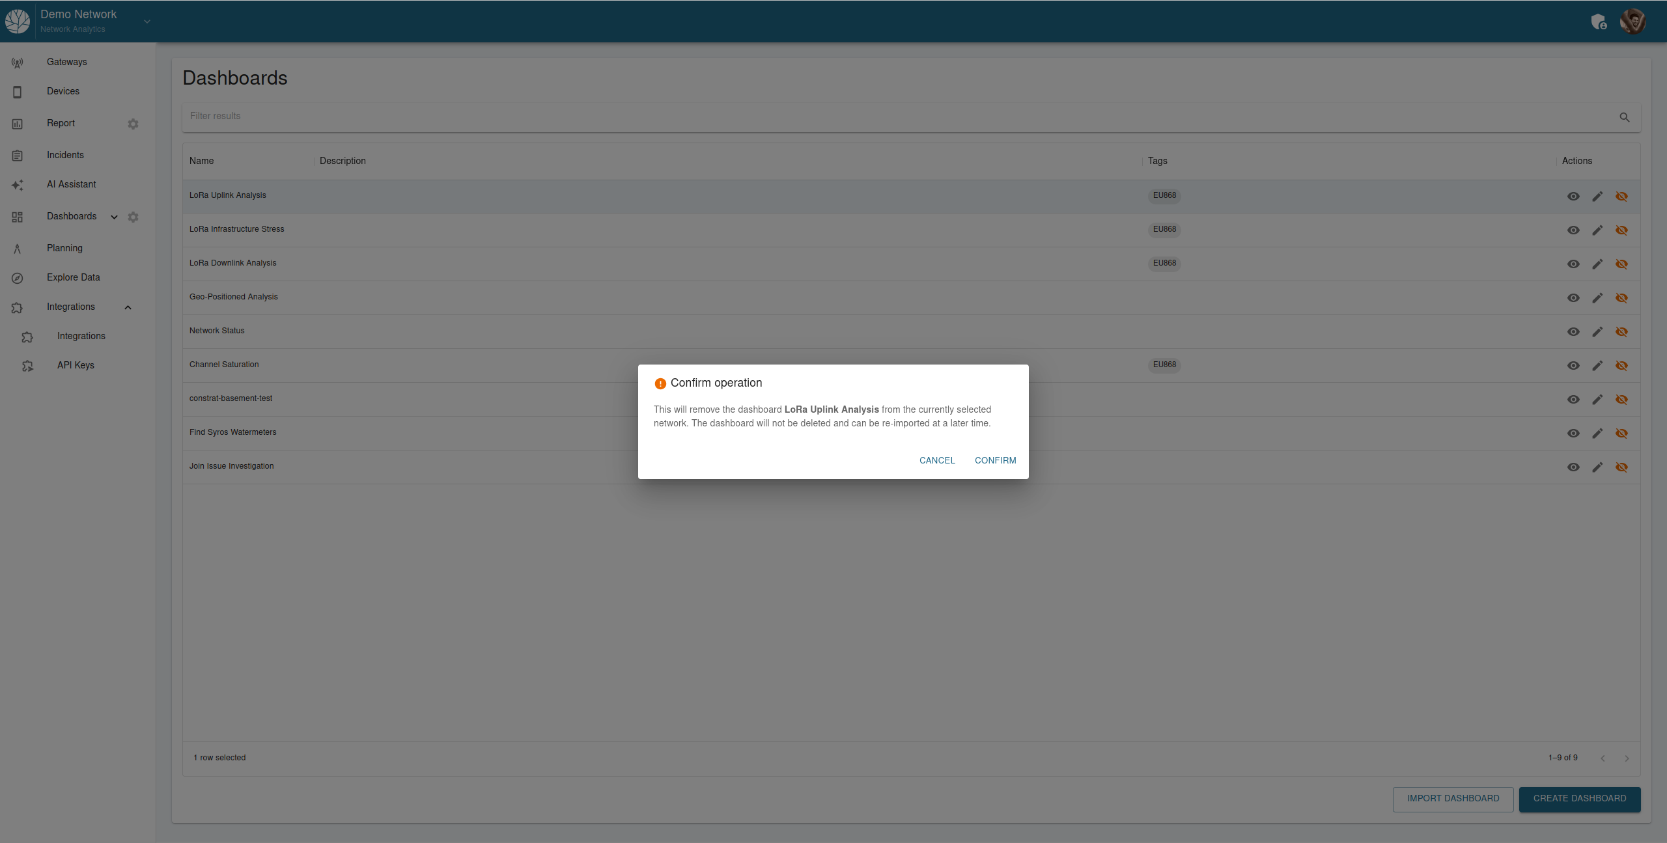The image size is (1667, 843).
Task: Expand the Demo Network dropdown
Action: pos(147,21)
